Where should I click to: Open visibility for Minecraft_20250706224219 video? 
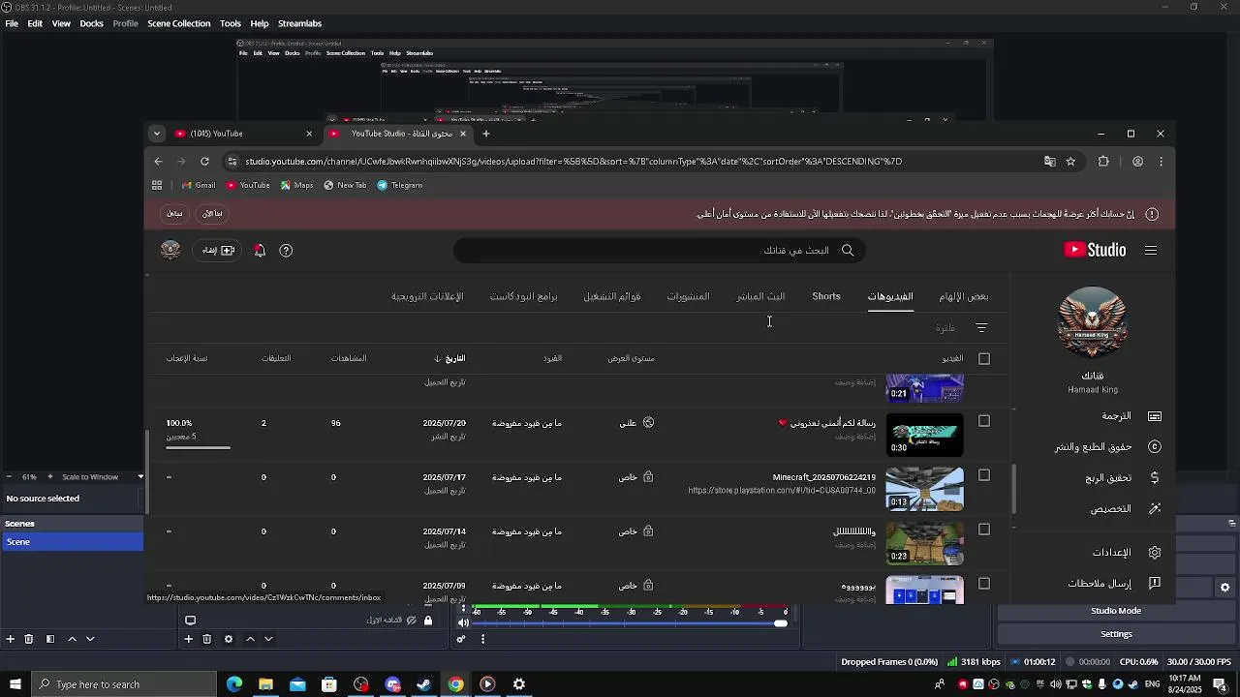636,477
